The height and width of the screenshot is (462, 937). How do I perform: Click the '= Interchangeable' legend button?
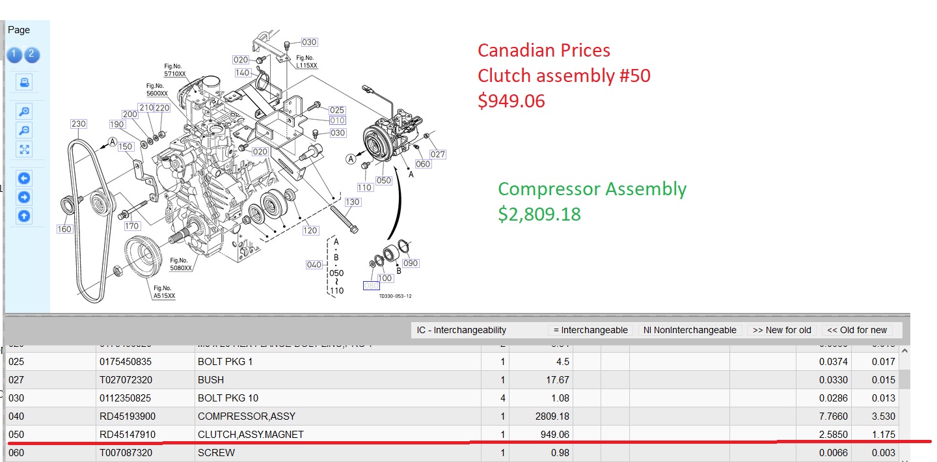[590, 330]
